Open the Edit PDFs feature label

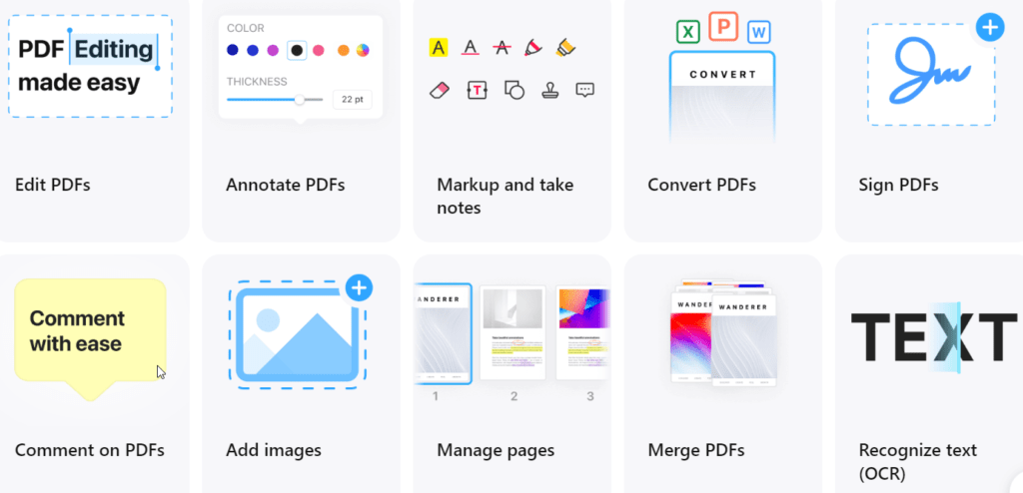pos(53,186)
